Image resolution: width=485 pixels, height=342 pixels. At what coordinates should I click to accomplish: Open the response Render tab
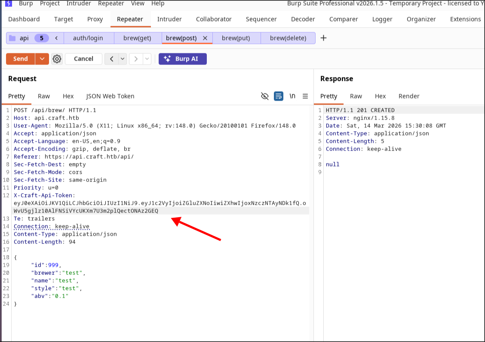409,96
